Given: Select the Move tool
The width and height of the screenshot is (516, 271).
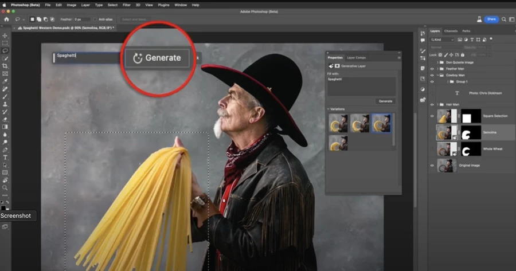Looking at the screenshot, I should point(5,36).
